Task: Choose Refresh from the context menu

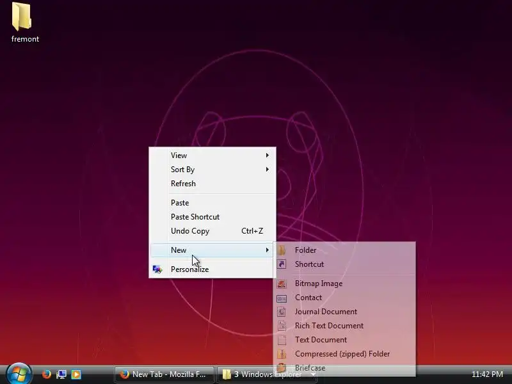Action: 212,184
